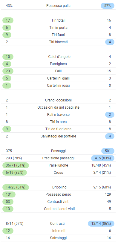Image resolution: width=118 pixels, height=247 pixels.
Task: Click the blue 2 for Pali e traverse
Action: pos(110,115)
